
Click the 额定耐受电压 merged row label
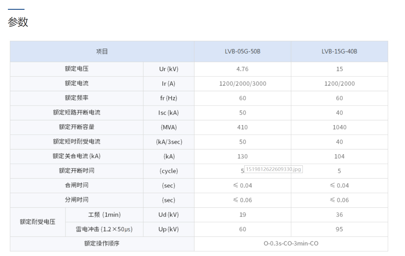coord(38,222)
